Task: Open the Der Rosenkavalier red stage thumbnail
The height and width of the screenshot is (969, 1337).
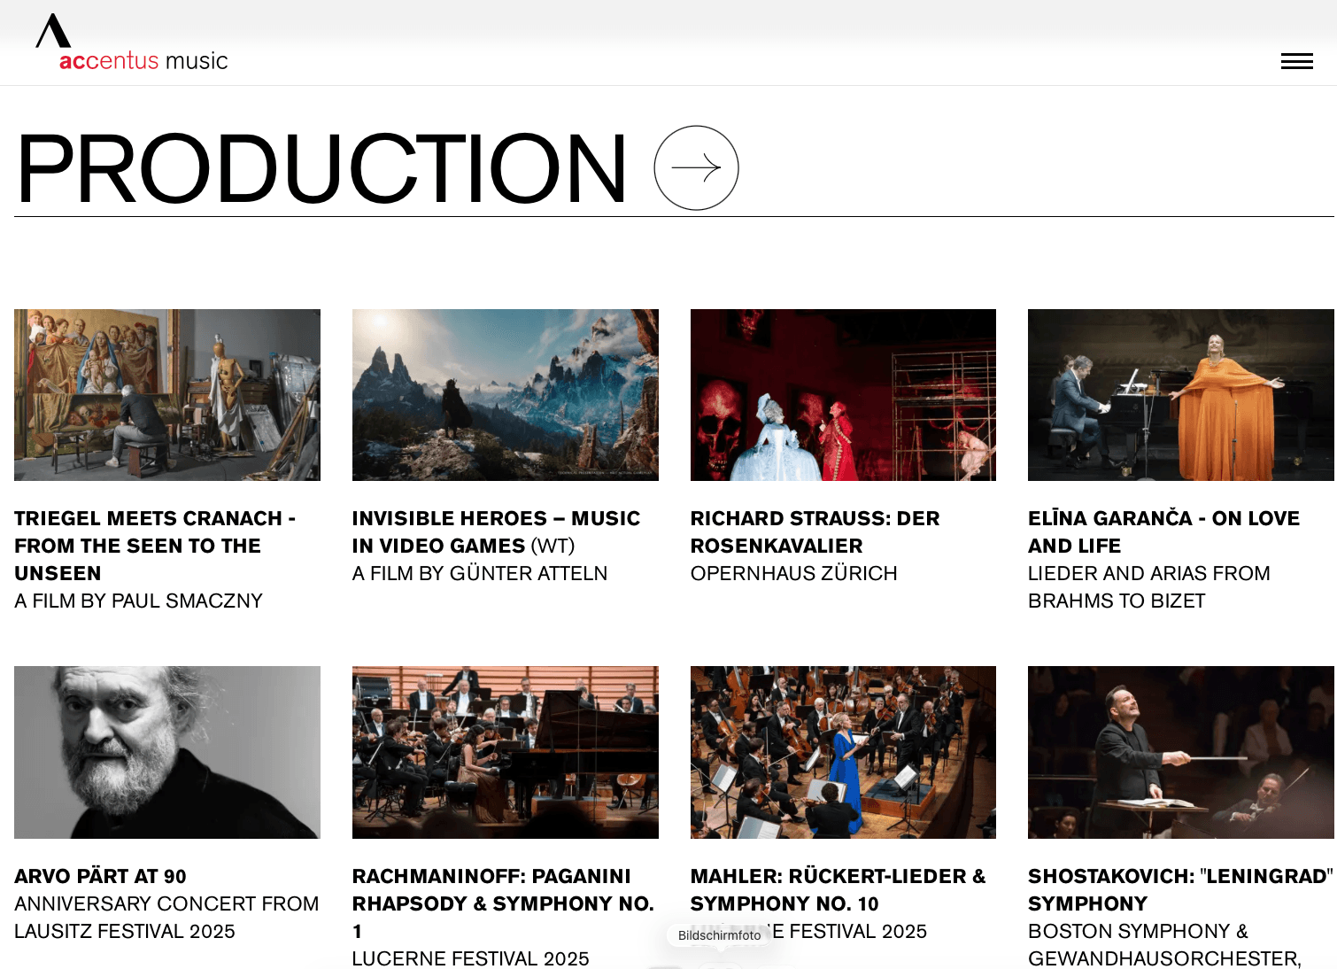Action: [x=843, y=395]
